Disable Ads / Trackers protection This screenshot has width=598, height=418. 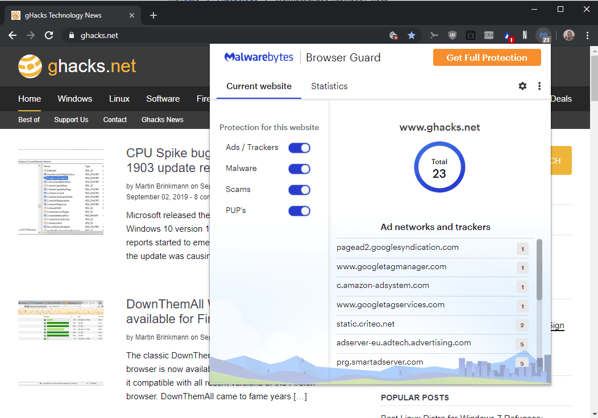pyautogui.click(x=299, y=147)
